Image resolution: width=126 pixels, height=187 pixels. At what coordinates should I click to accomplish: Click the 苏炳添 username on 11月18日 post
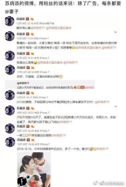(x=21, y=53)
